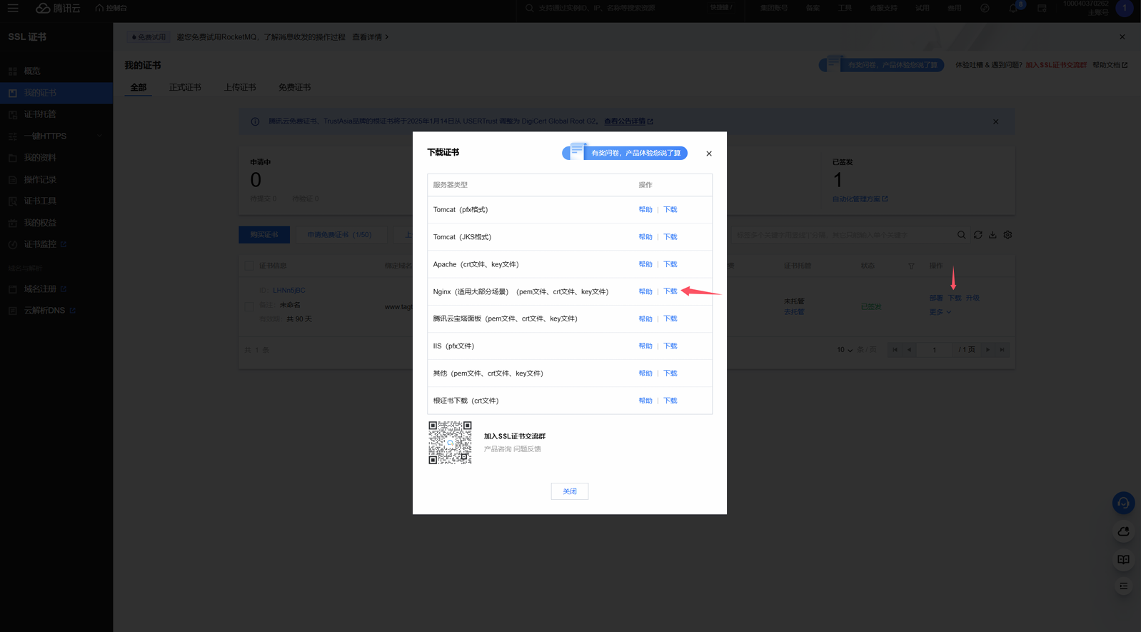Close the download certificate dialog with X
This screenshot has width=1141, height=632.
(708, 154)
